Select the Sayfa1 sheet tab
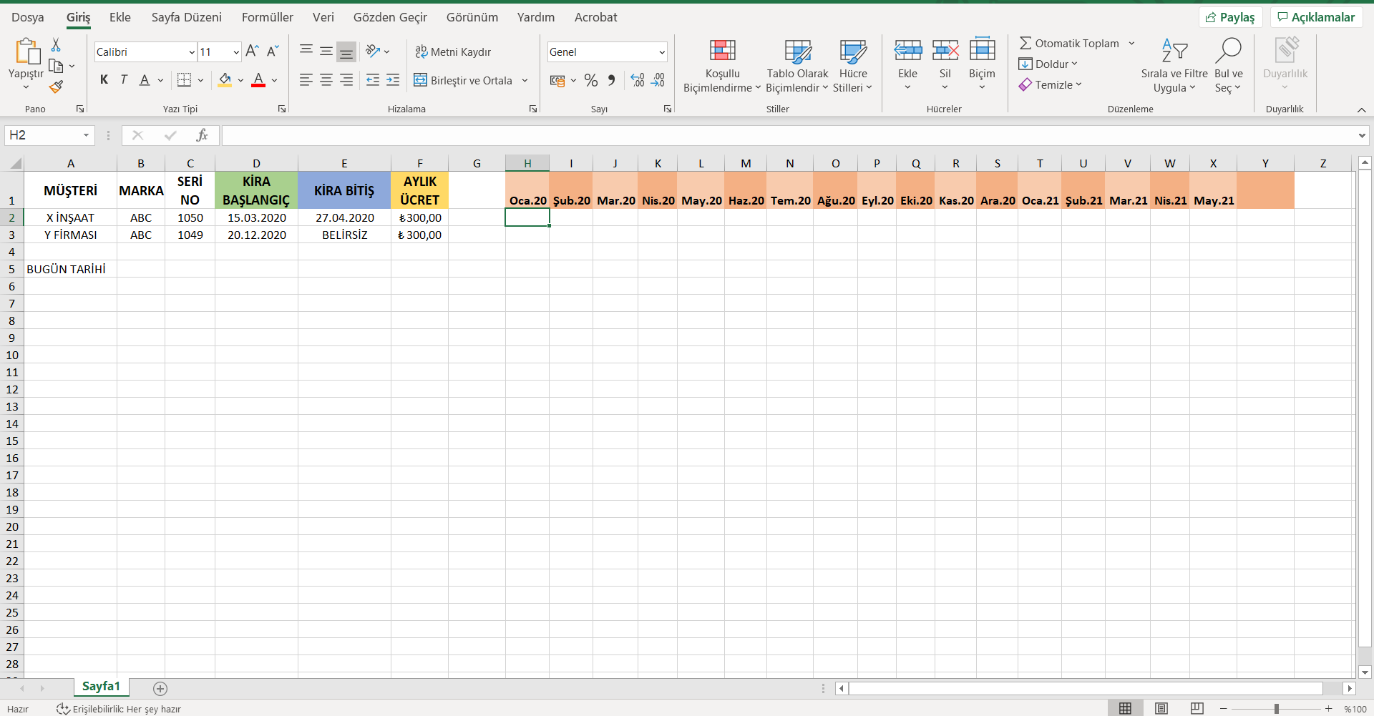Image resolution: width=1374 pixels, height=716 pixels. (x=101, y=687)
